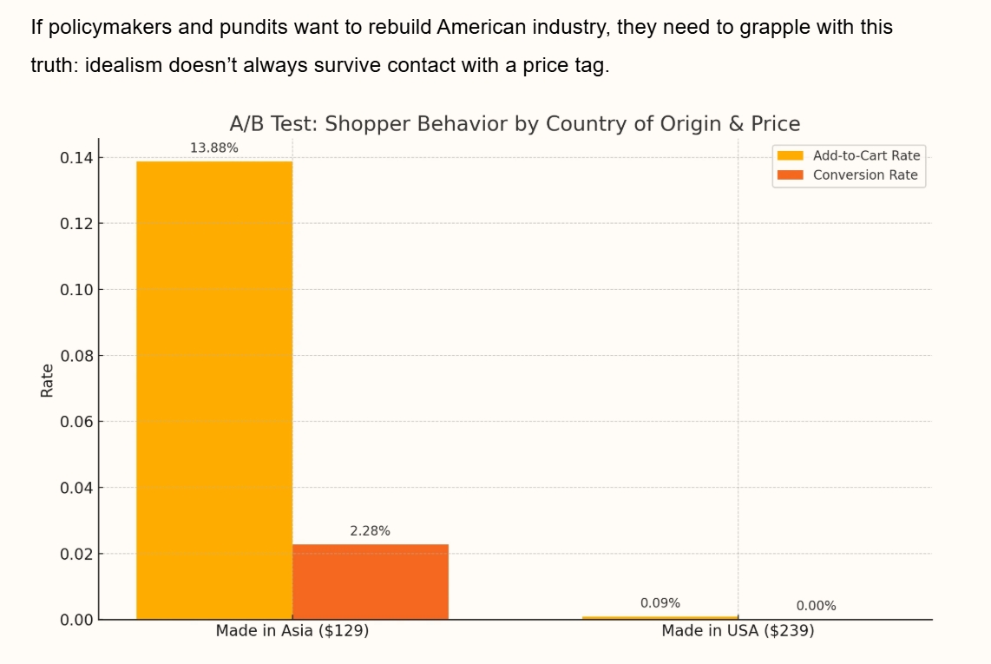Click the 0.09% data label
991x664 pixels.
pyautogui.click(x=660, y=603)
